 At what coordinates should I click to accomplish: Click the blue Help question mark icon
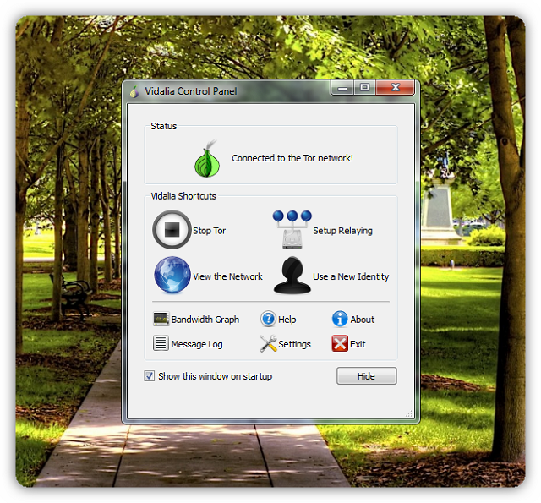click(x=268, y=320)
